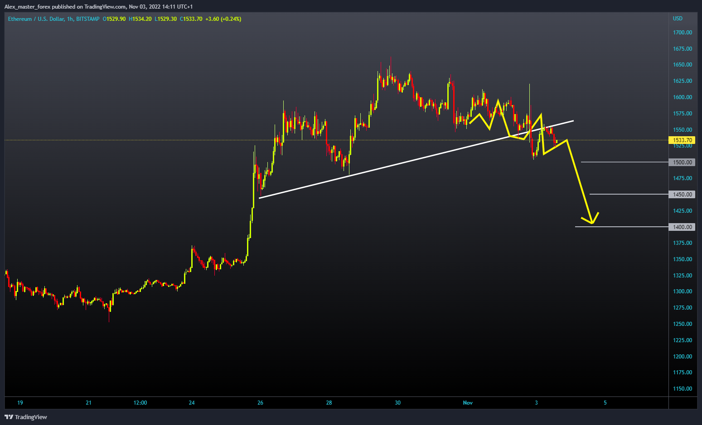Click the close value C1533.70
Screen dimensions: 702x425
(x=191, y=19)
